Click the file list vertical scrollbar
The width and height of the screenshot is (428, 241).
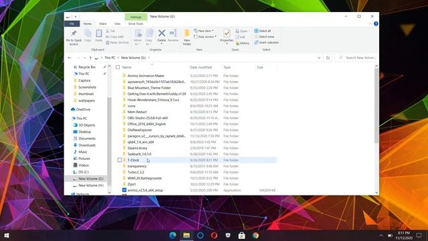pos(377,105)
